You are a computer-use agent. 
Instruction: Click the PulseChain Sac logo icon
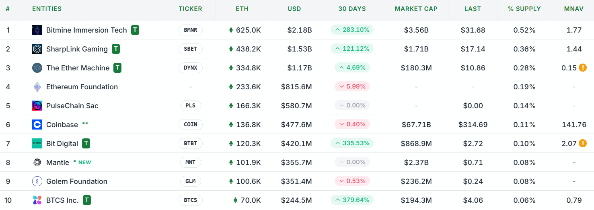point(37,106)
